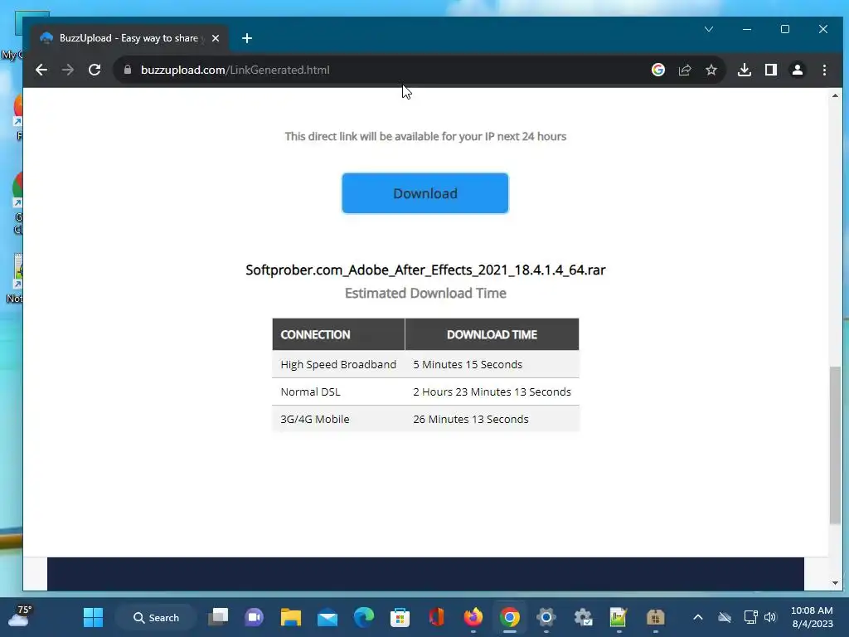Open Microsoft Store from taskbar

[400, 617]
